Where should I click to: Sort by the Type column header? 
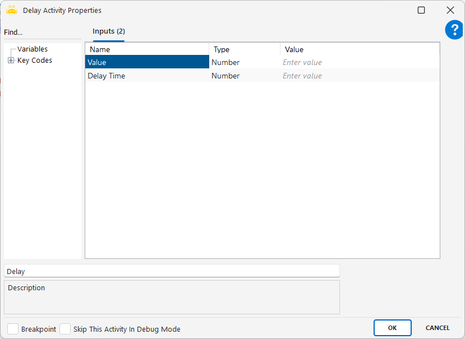click(x=245, y=49)
